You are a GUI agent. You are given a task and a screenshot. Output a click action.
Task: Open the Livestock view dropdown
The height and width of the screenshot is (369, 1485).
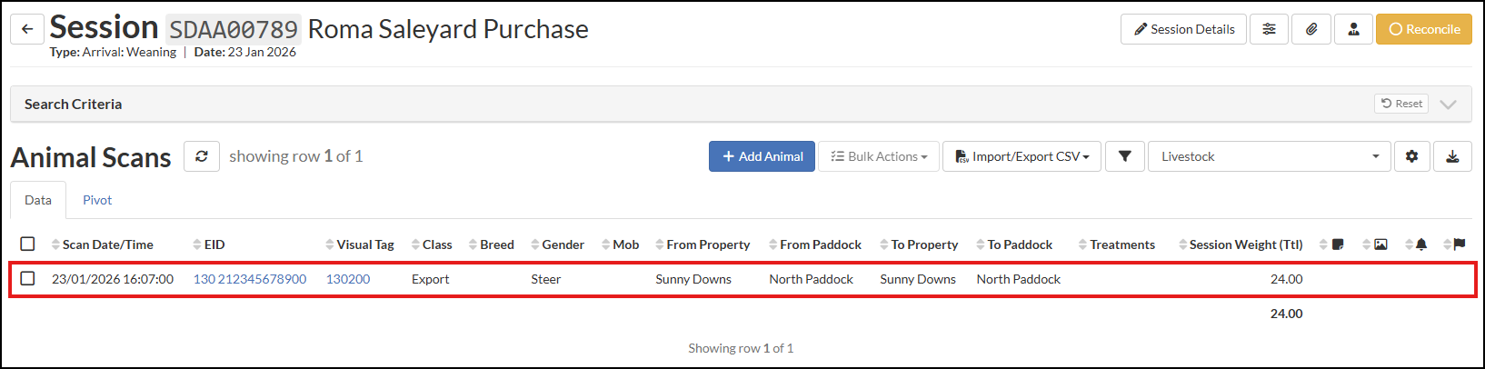pyautogui.click(x=1269, y=156)
